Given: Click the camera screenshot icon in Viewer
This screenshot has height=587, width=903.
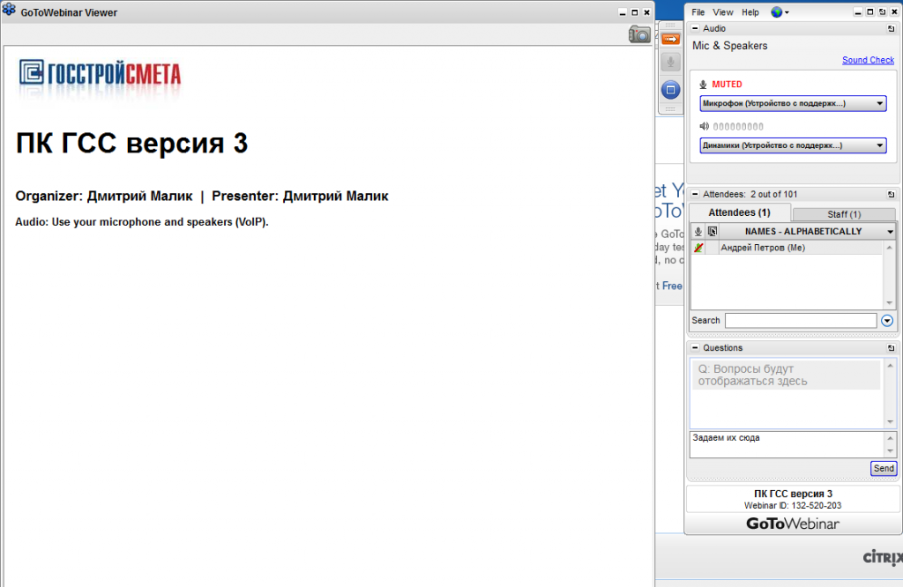Looking at the screenshot, I should [639, 34].
